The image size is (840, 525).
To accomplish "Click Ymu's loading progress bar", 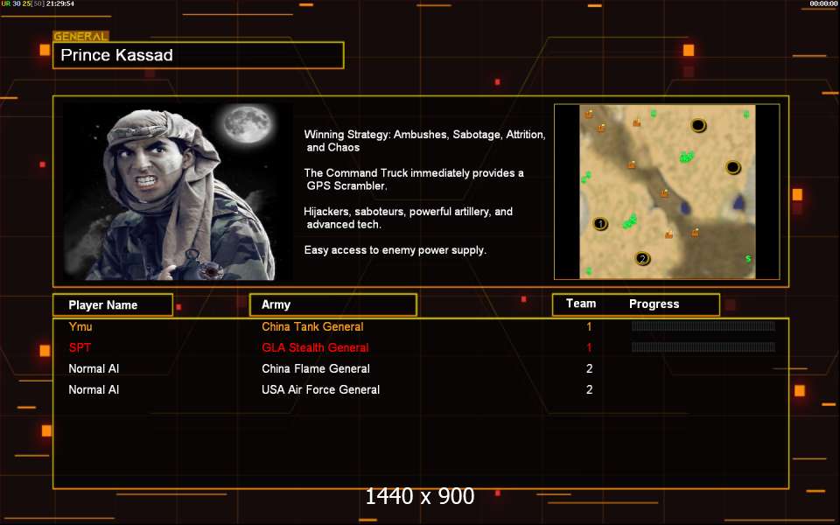I will click(703, 326).
